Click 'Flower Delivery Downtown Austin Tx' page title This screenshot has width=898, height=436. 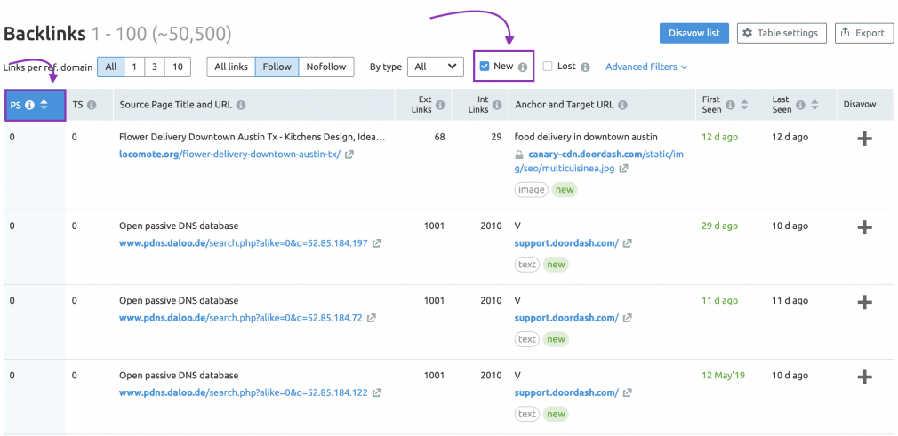[x=252, y=138]
